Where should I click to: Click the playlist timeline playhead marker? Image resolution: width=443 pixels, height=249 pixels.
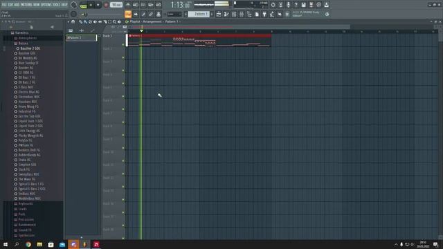141,30
